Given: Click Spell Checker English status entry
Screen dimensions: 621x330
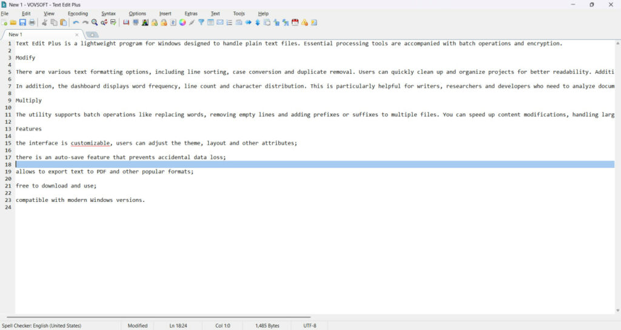Looking at the screenshot, I should 42,326.
